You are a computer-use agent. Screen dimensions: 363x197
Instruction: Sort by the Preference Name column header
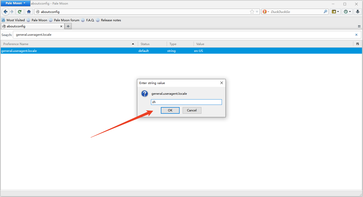[68, 44]
